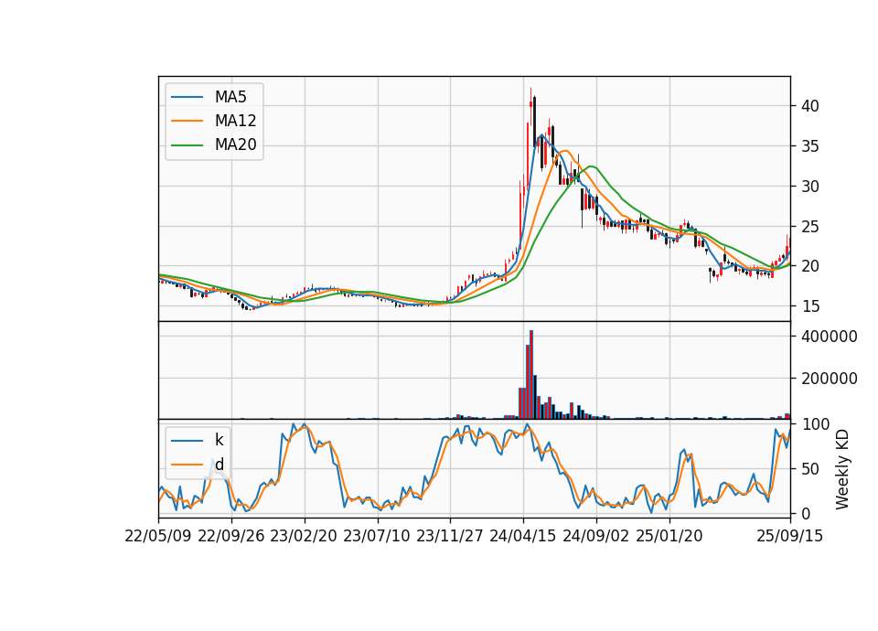Click the d legend label in KD panel

[x=219, y=465]
